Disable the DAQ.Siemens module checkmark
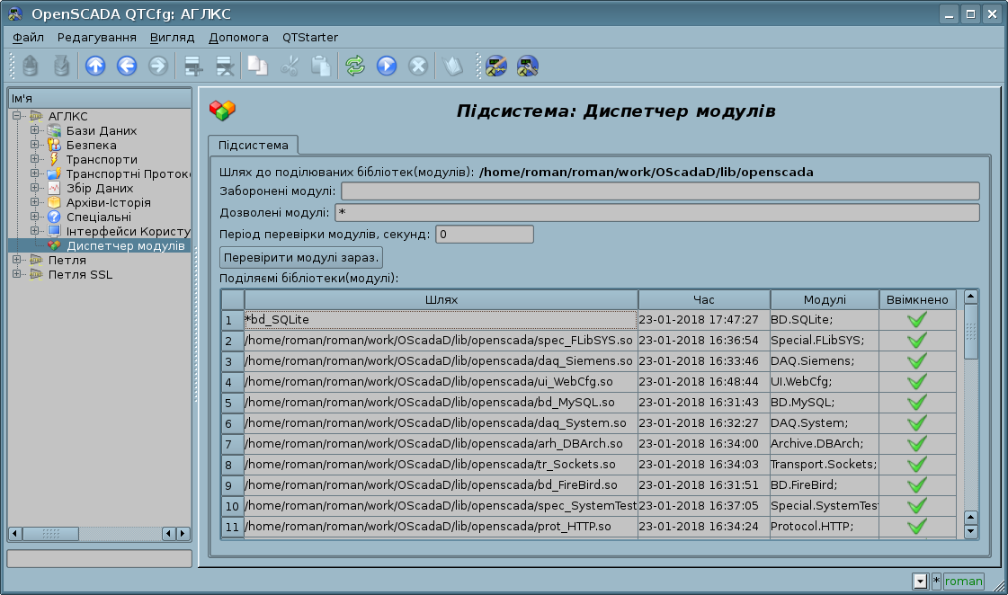This screenshot has height=595, width=1008. pyautogui.click(x=916, y=360)
